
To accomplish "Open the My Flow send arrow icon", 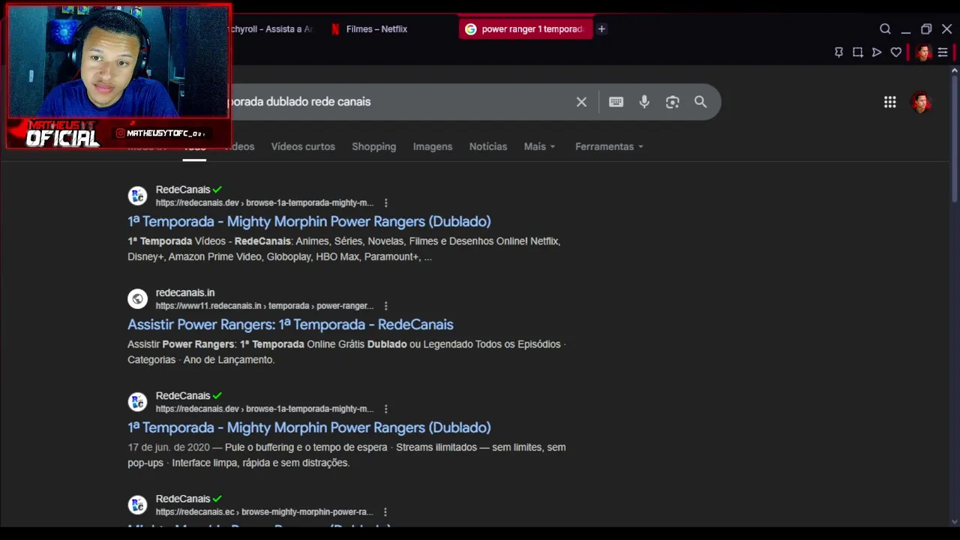I will (877, 52).
